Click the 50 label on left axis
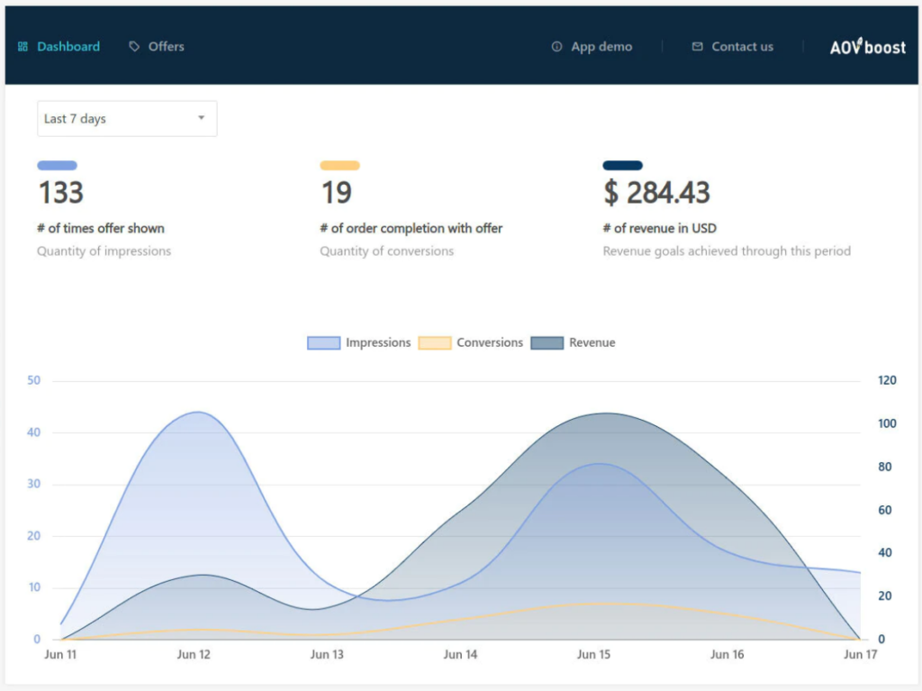The height and width of the screenshot is (691, 922). [34, 380]
